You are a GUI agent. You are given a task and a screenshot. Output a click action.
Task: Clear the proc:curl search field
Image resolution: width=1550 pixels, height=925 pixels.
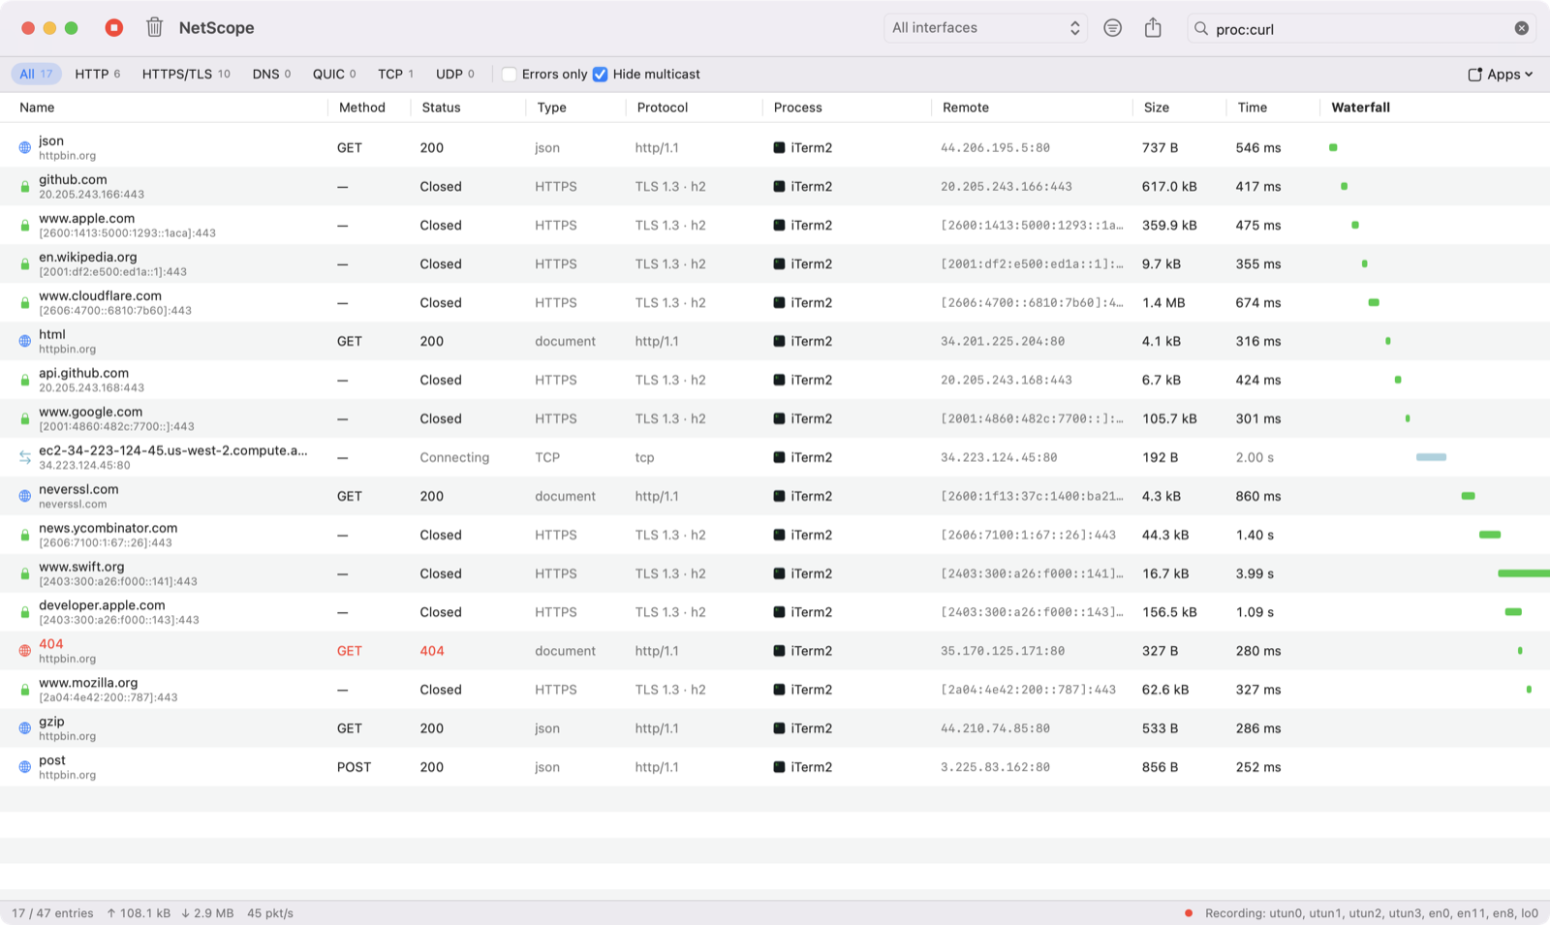1522,28
